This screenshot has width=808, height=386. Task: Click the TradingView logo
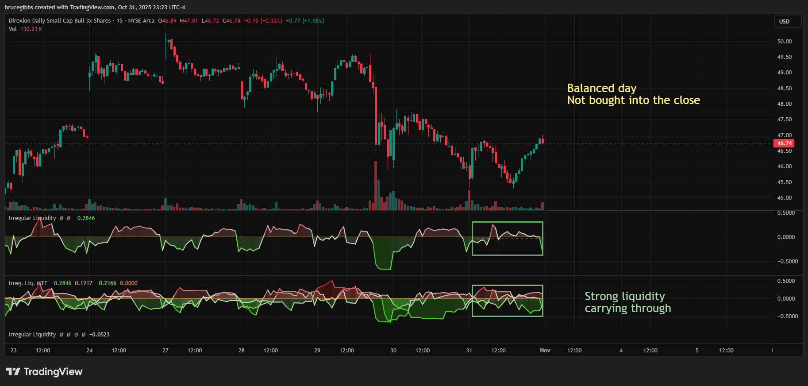44,372
